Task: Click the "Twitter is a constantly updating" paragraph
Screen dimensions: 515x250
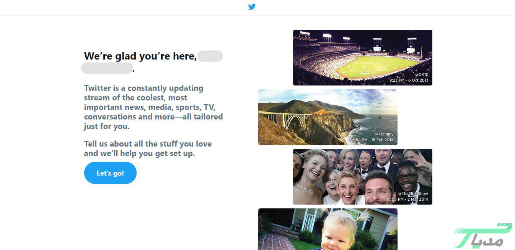Action: pos(153,107)
